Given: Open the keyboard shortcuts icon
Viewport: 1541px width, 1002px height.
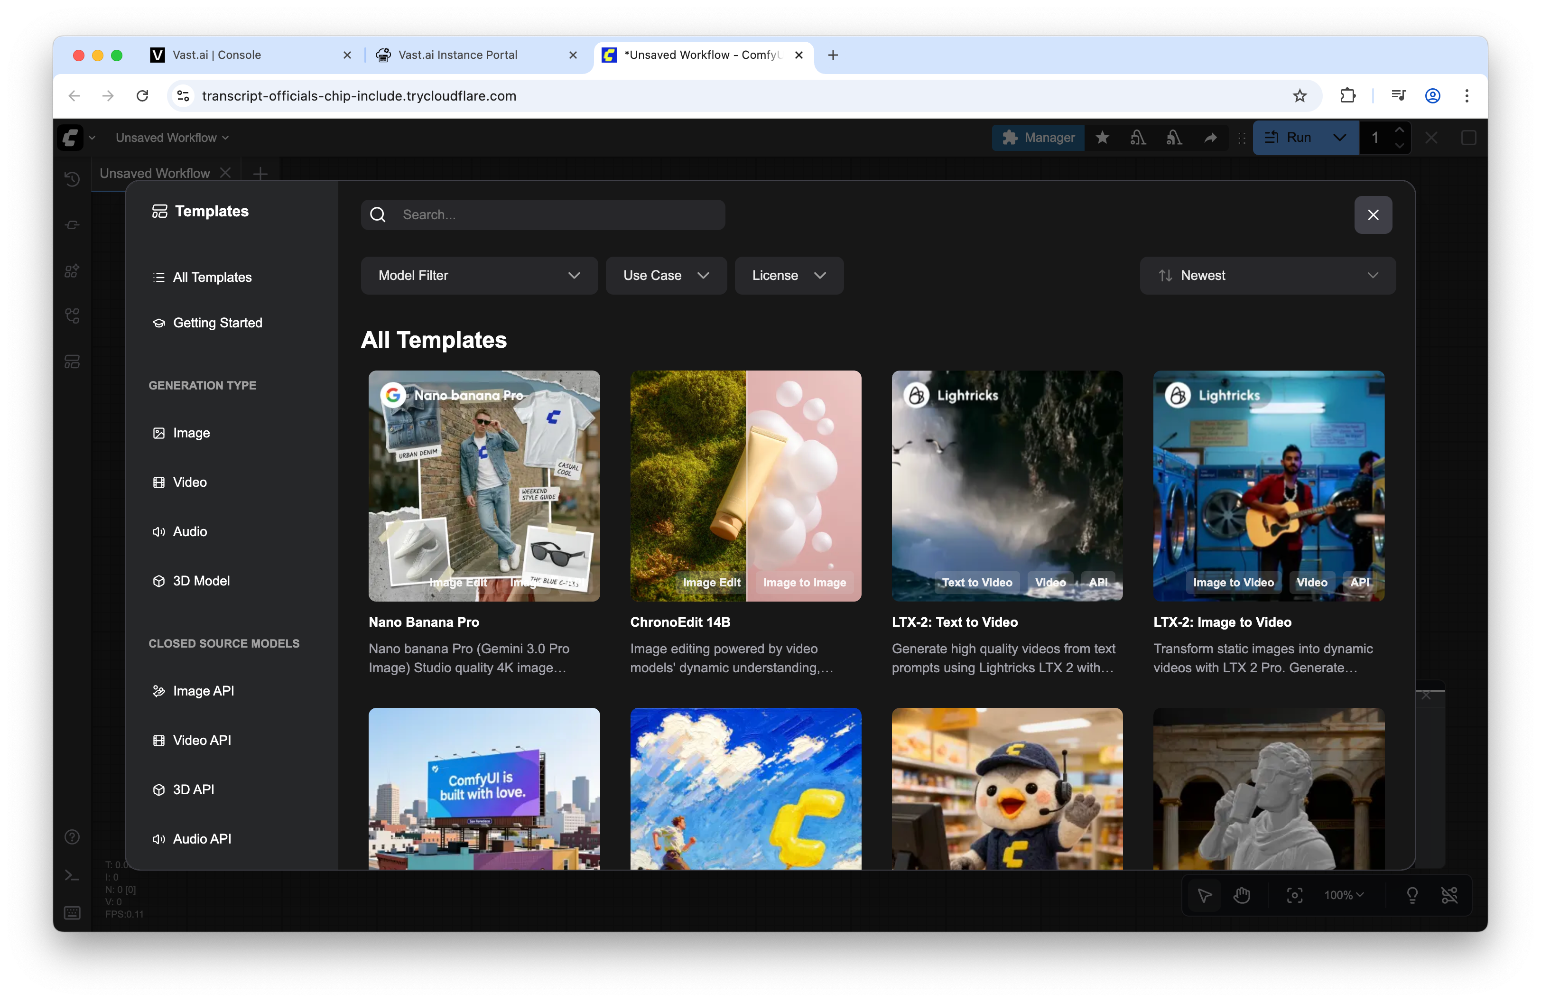Looking at the screenshot, I should 73,913.
